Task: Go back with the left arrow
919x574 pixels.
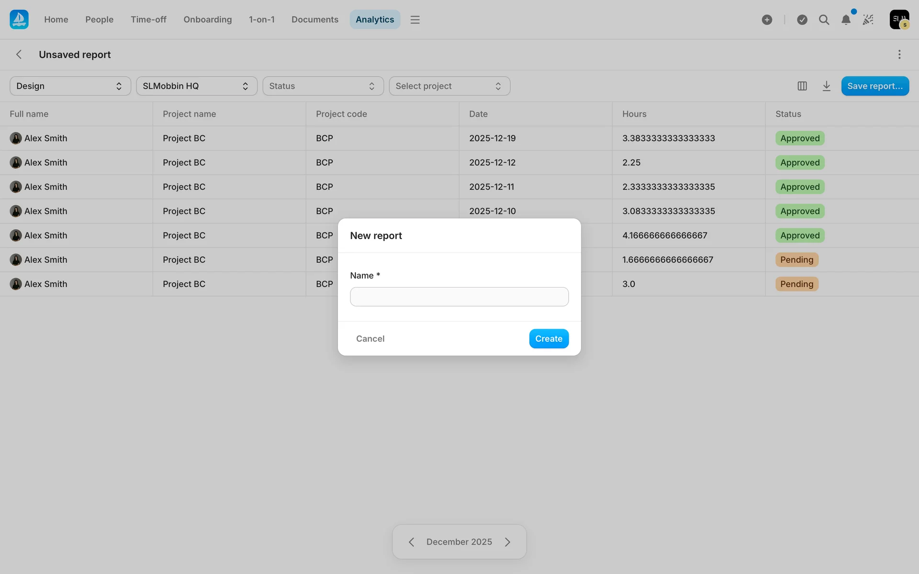Action: 19,55
